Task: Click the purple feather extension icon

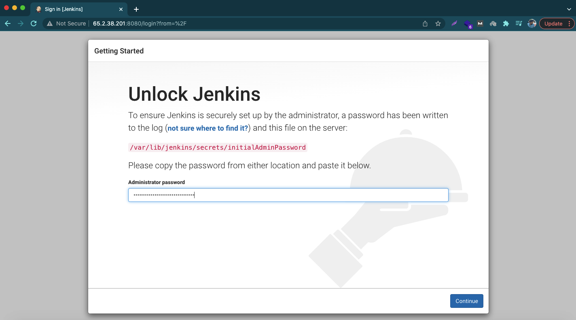Action: click(x=454, y=23)
